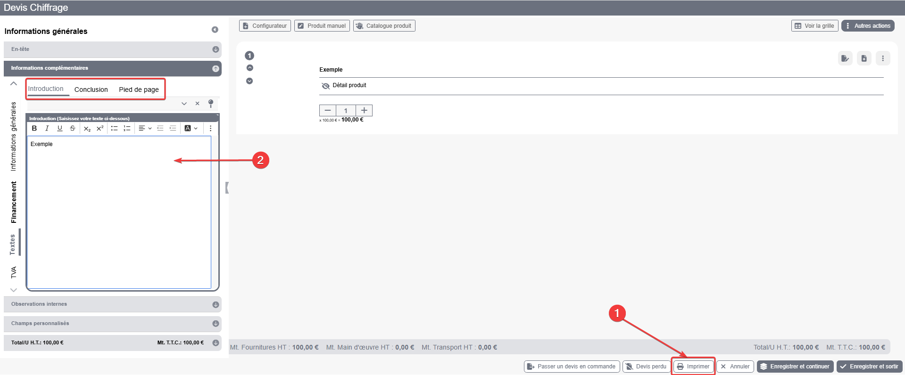The width and height of the screenshot is (905, 375).
Task: Open the Autres actions menu
Action: tap(868, 26)
